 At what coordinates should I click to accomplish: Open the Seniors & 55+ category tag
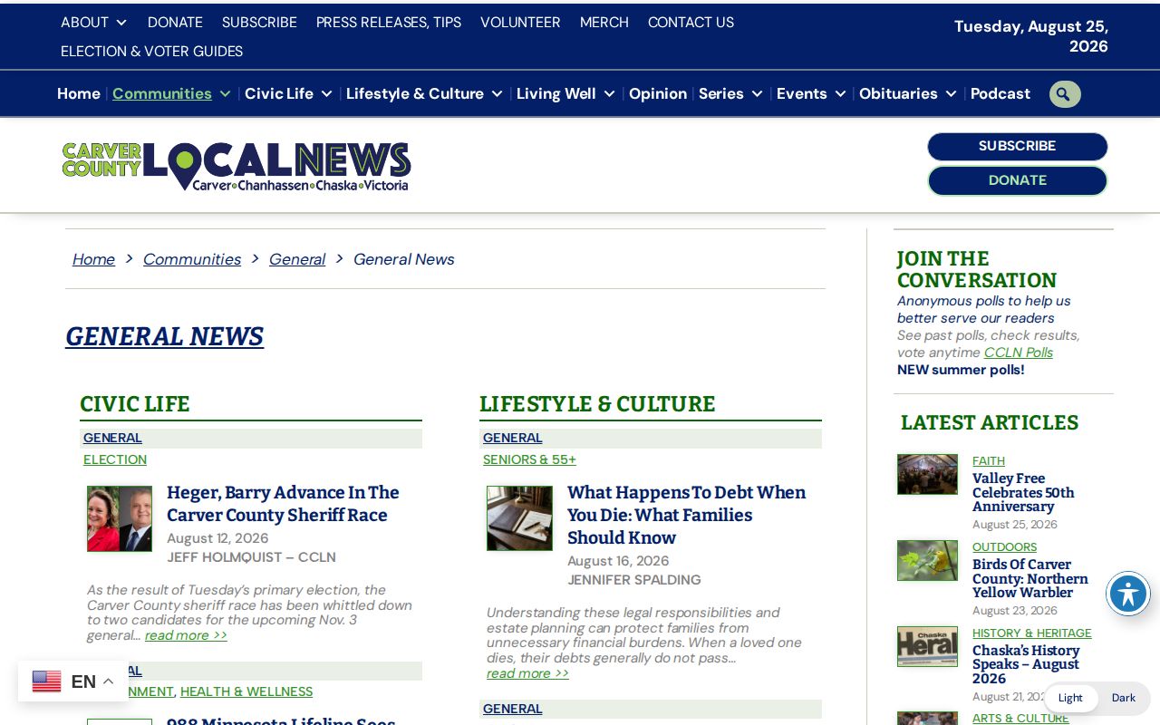529,459
